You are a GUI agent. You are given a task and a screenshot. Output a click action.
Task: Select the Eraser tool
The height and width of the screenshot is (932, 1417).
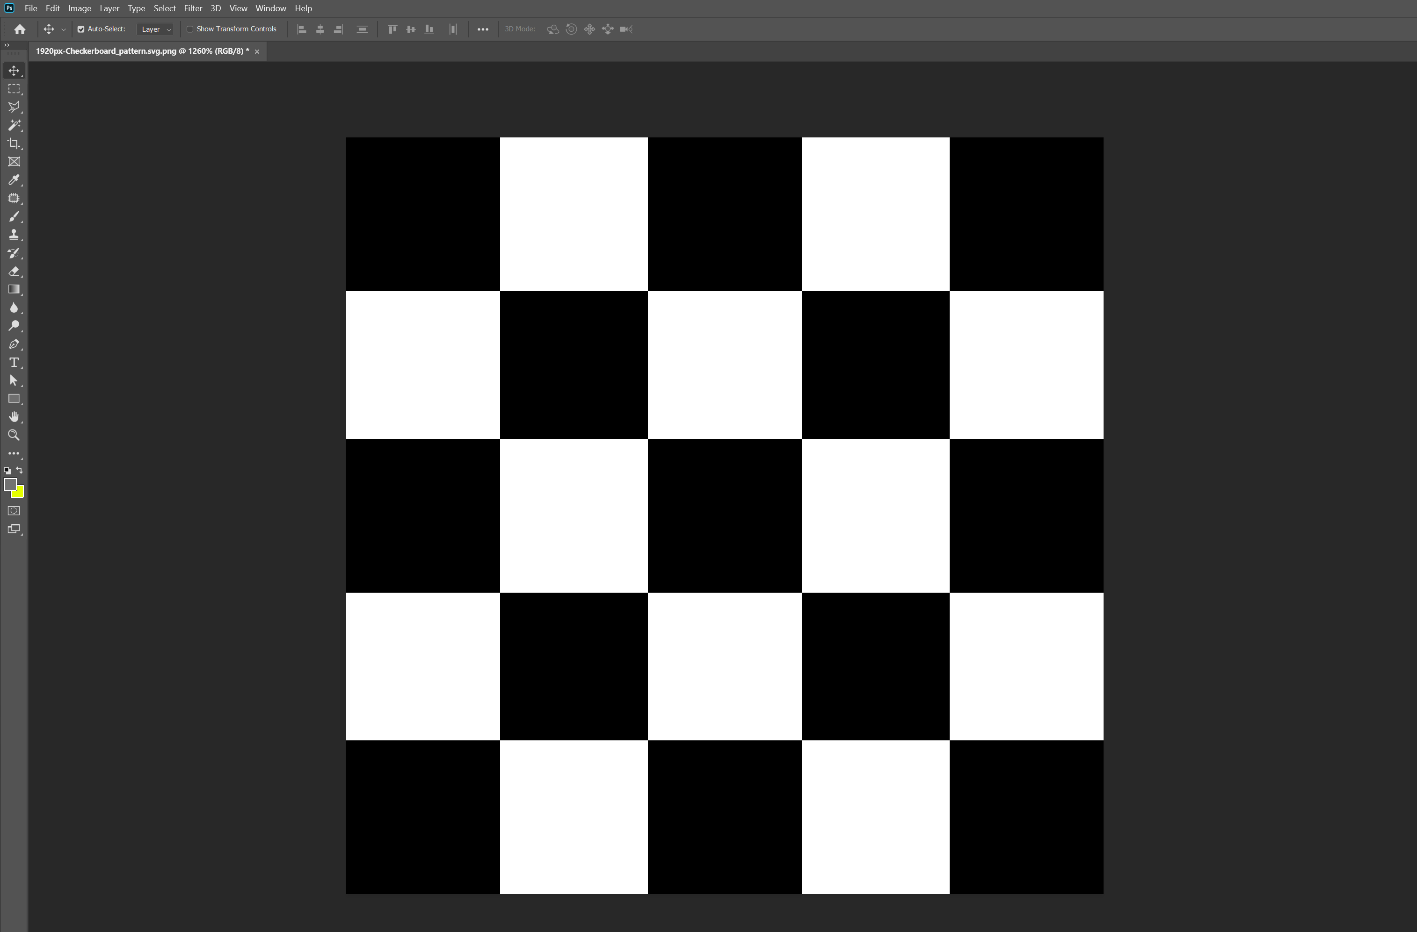(x=14, y=271)
